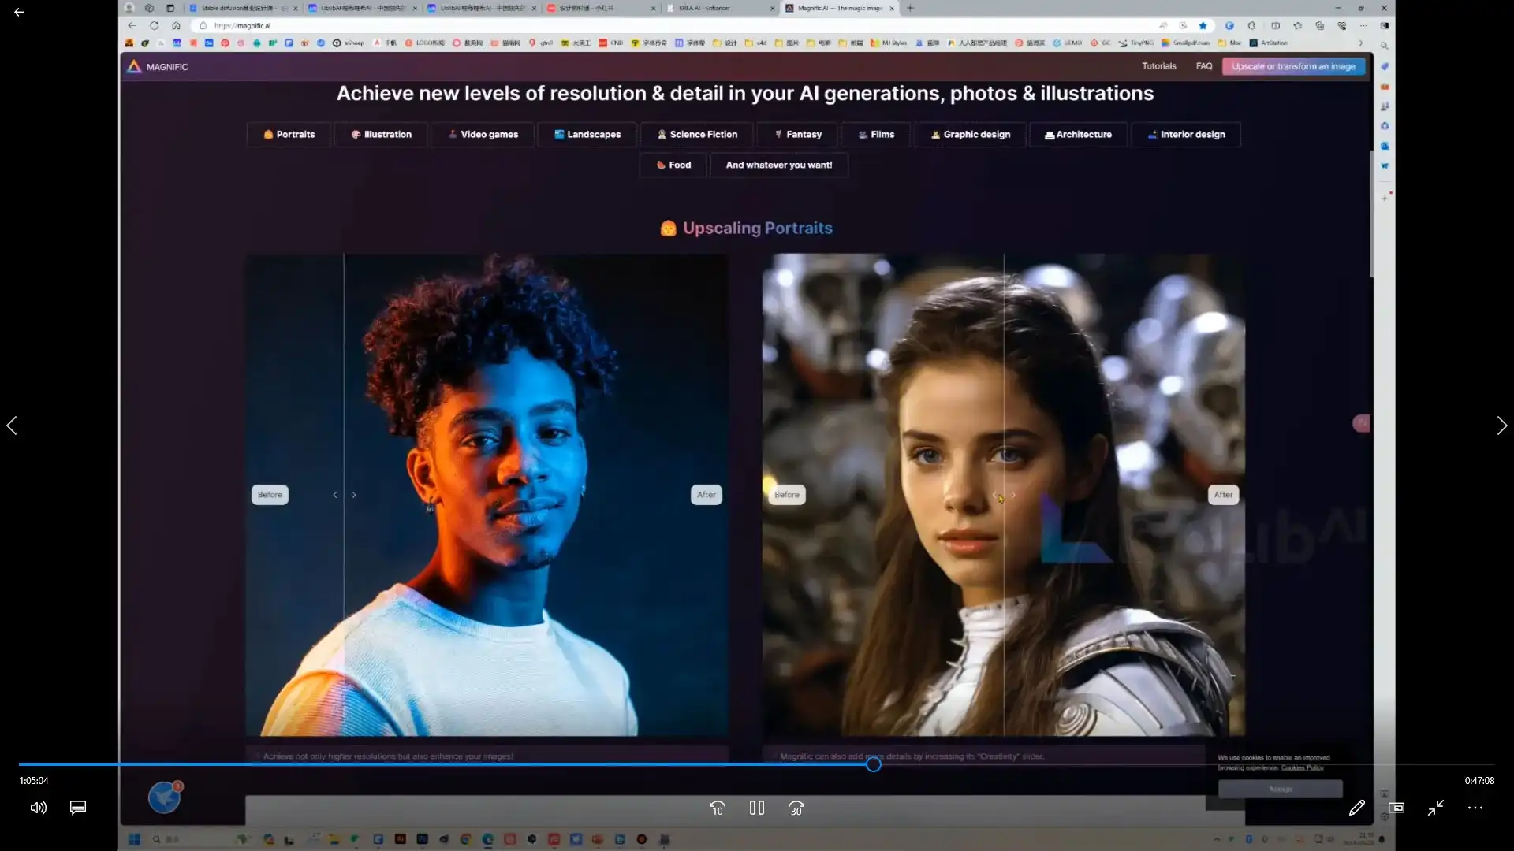Click the video progress slider handle

[873, 764]
